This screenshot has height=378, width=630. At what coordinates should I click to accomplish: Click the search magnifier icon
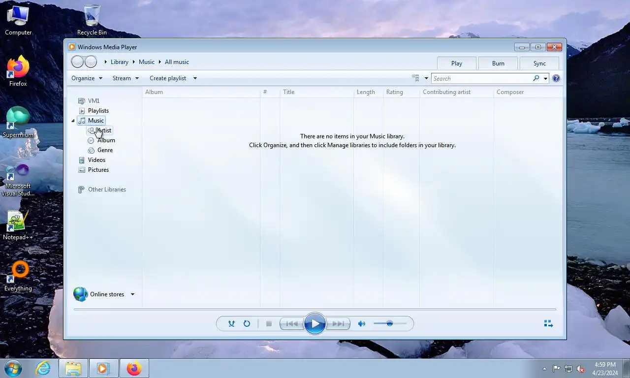coord(536,78)
